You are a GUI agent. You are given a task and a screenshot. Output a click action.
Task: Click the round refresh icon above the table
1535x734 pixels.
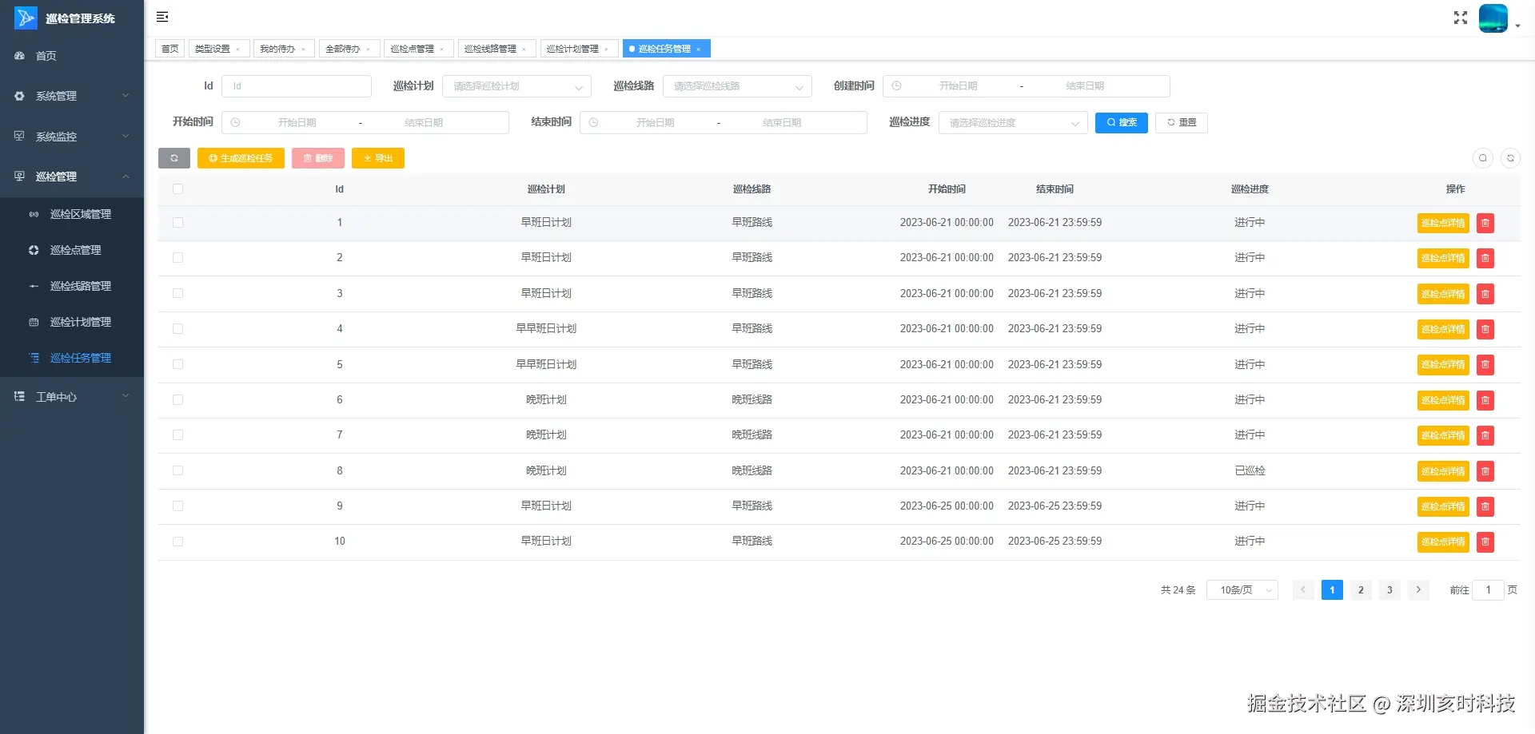(1510, 158)
